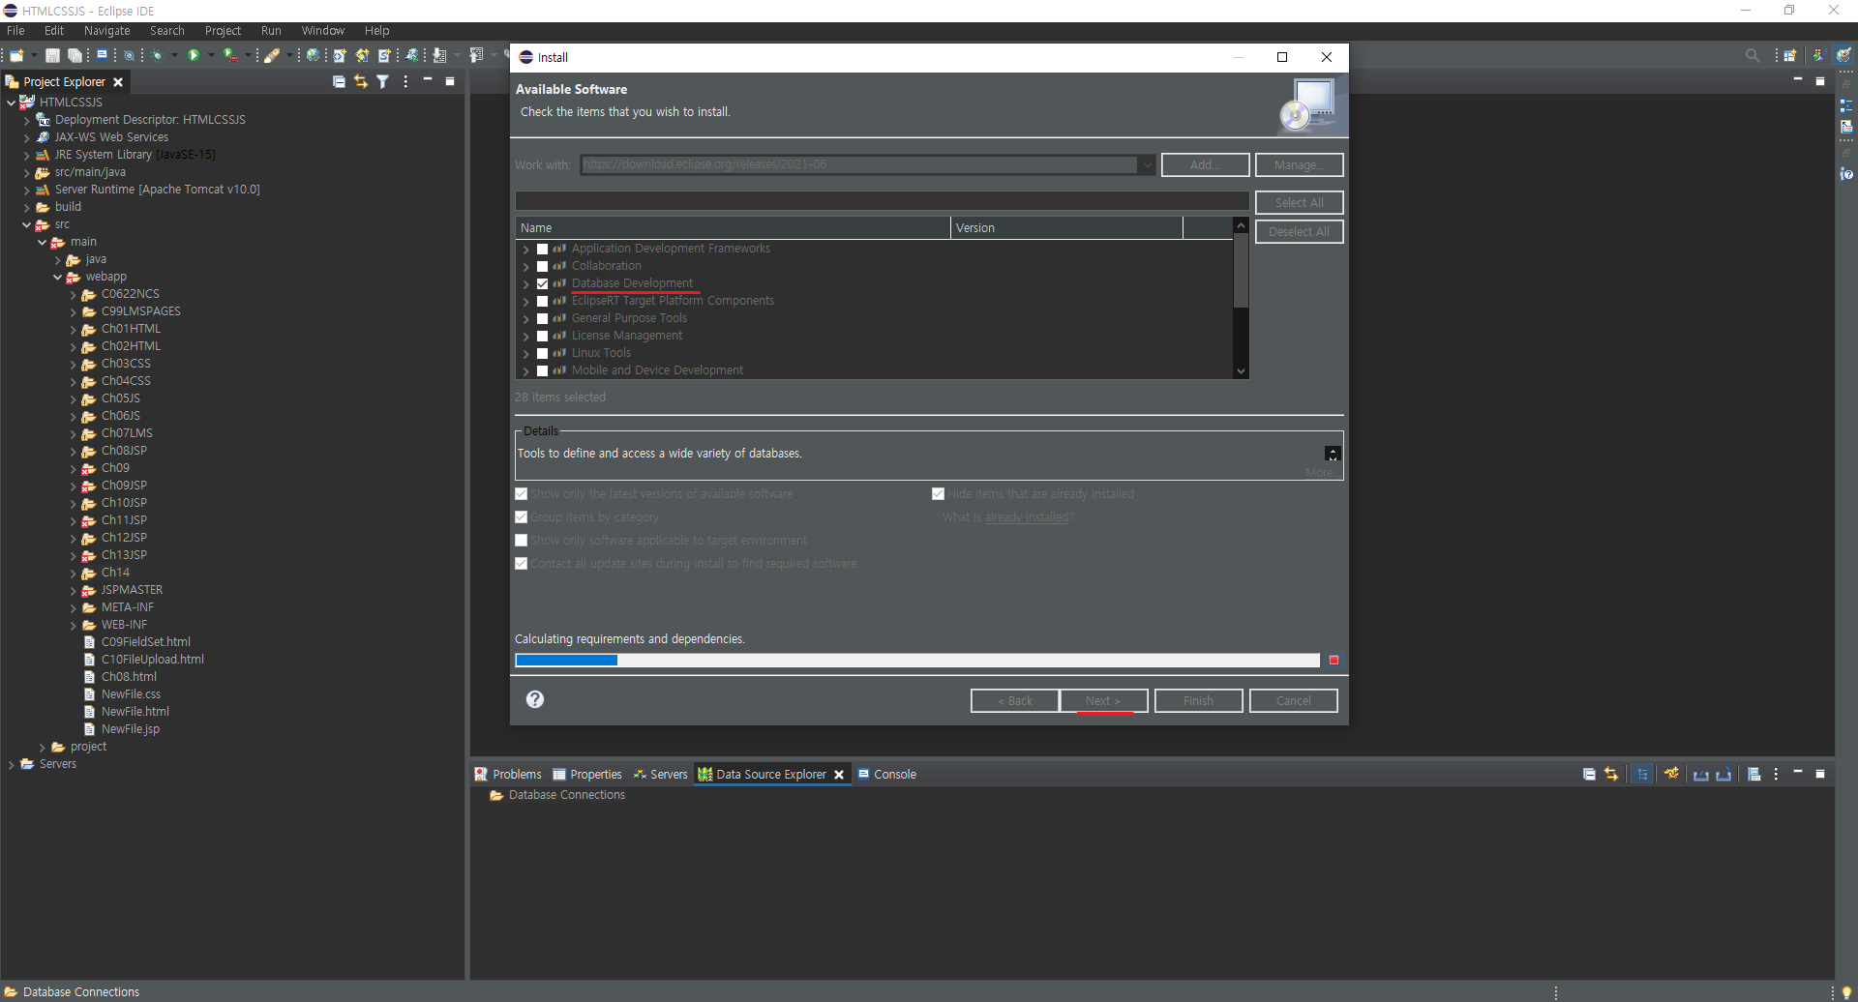The image size is (1858, 1002).
Task: Click the Add... repository button
Action: 1206,165
